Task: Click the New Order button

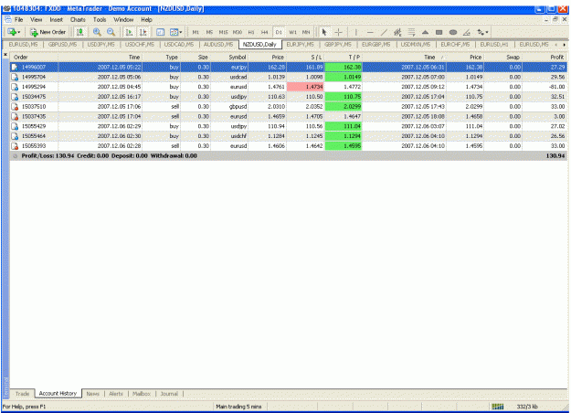Action: [x=48, y=32]
